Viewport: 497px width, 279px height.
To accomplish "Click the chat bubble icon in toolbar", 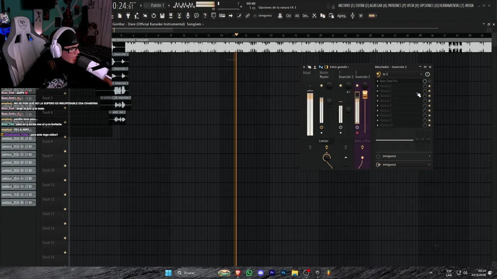I will (196, 16).
